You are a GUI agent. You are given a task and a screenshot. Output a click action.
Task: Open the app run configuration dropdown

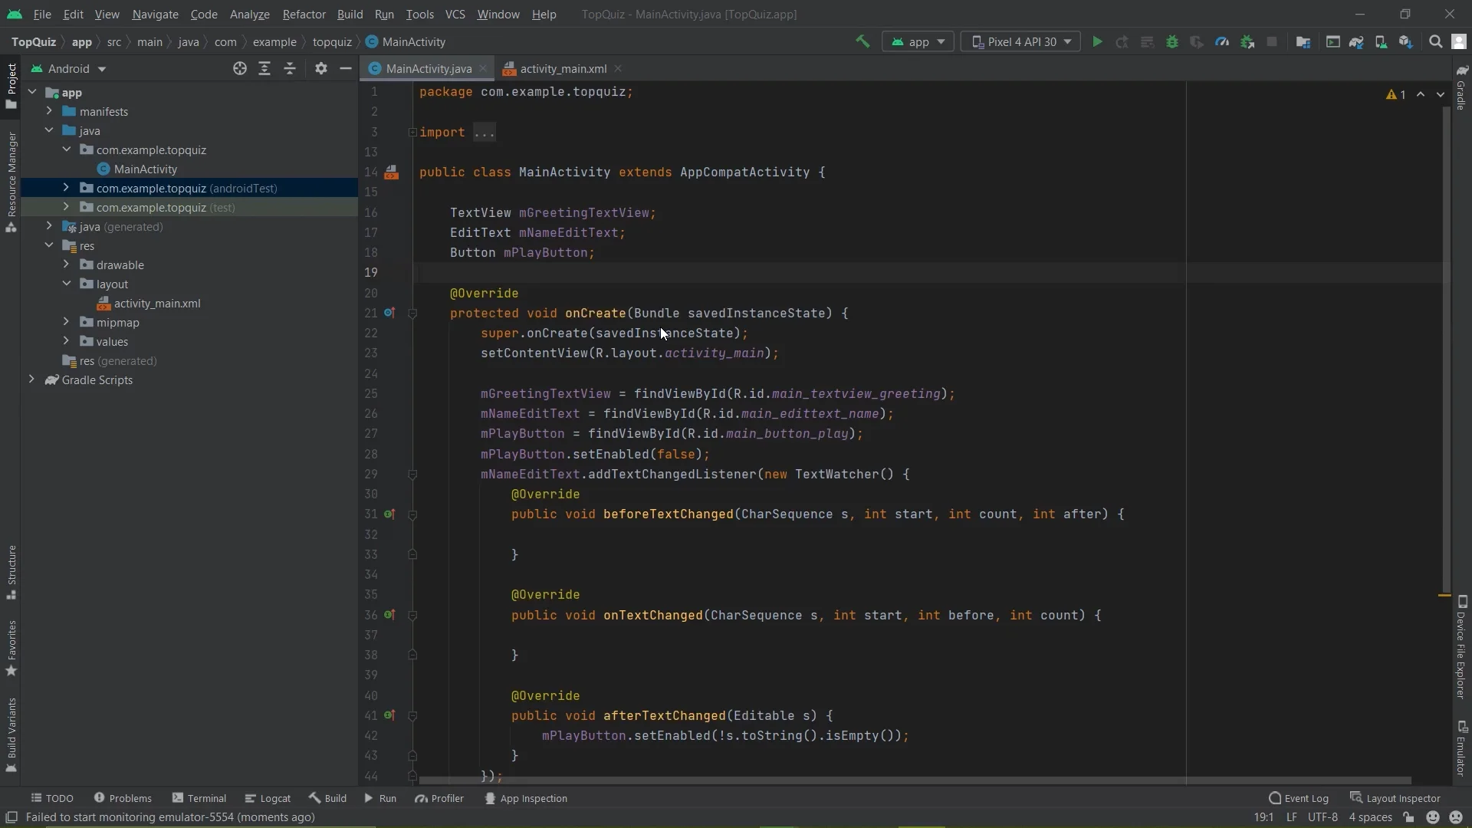(918, 42)
